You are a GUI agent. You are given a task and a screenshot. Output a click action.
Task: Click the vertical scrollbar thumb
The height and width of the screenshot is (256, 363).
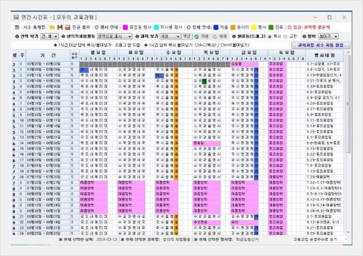coord(348,103)
